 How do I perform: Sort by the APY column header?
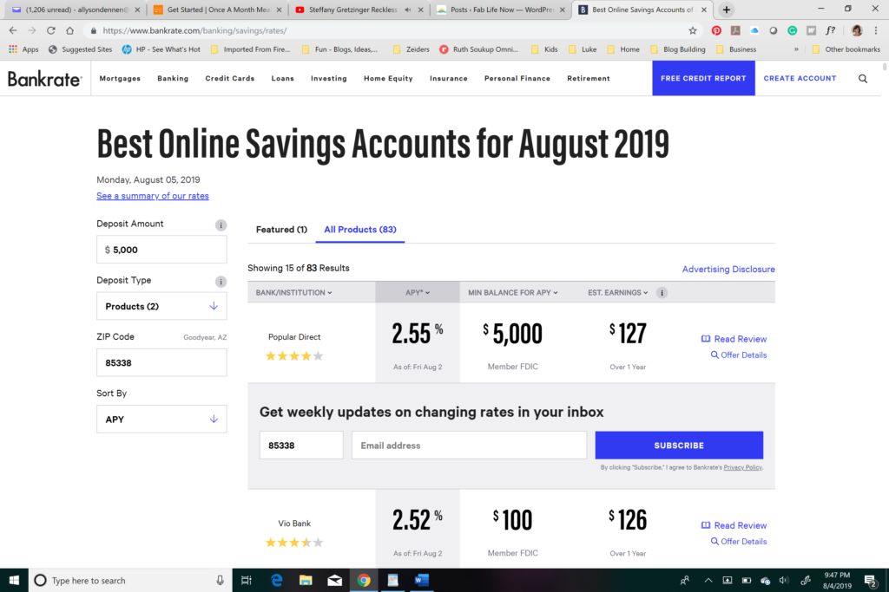click(418, 293)
